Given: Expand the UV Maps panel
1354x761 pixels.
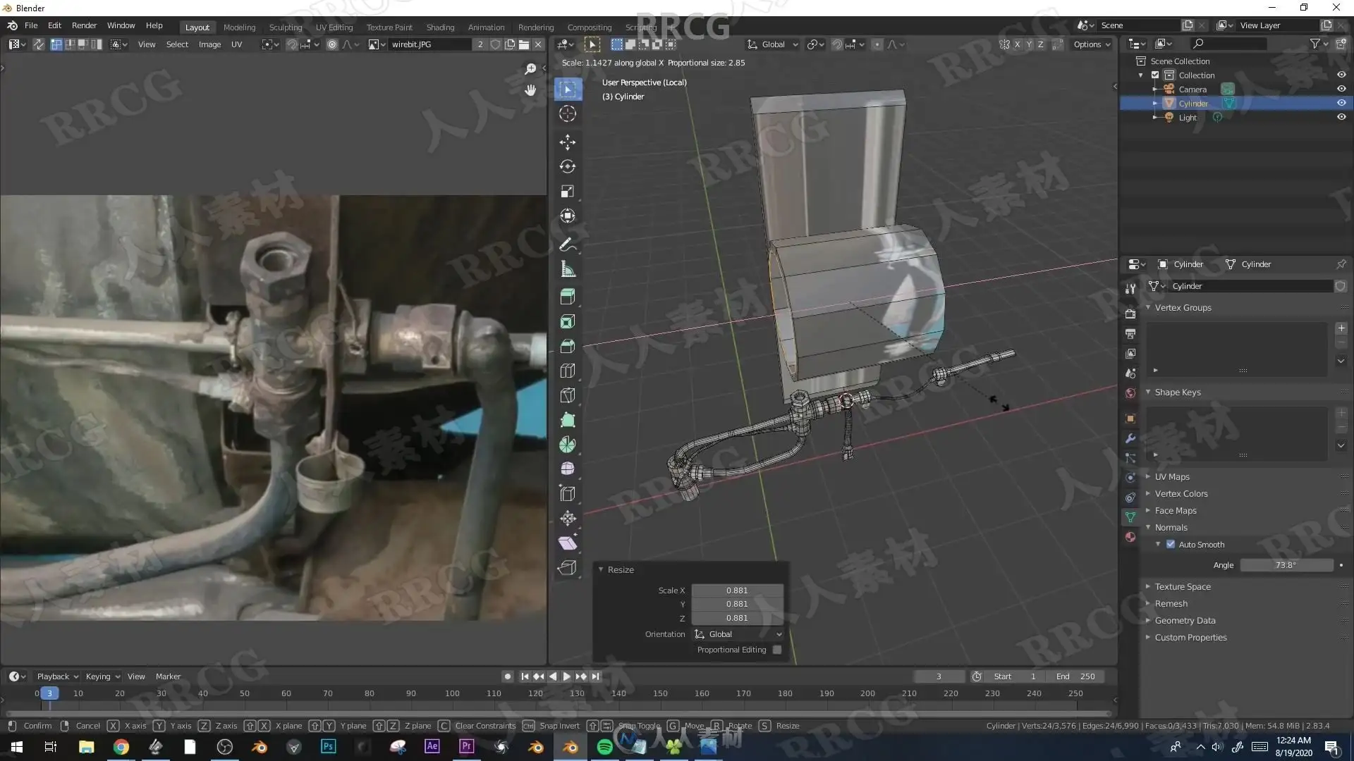Looking at the screenshot, I should pos(1171,477).
